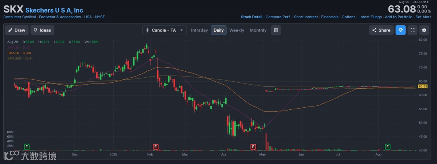This screenshot has width=437, height=164.
Task: Click Add to Portfolio
Action: tap(399, 17)
